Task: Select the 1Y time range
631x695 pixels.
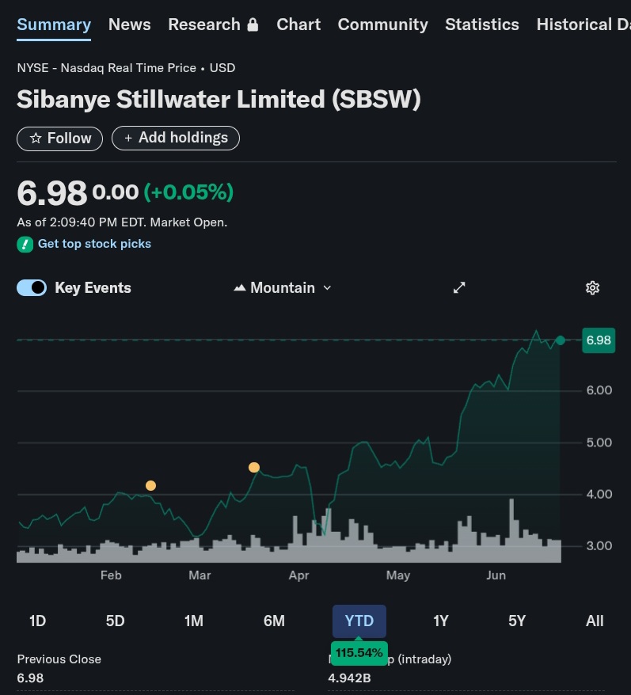Action: click(x=441, y=621)
